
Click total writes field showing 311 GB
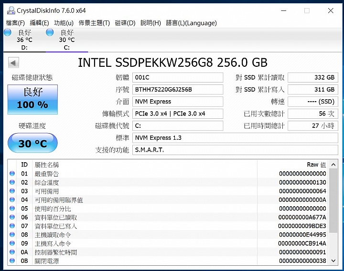tap(313, 89)
